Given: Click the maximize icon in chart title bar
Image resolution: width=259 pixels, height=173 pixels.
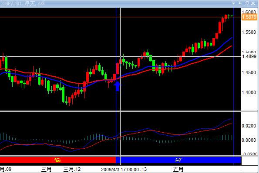Looking at the screenshot, I should point(247,3).
